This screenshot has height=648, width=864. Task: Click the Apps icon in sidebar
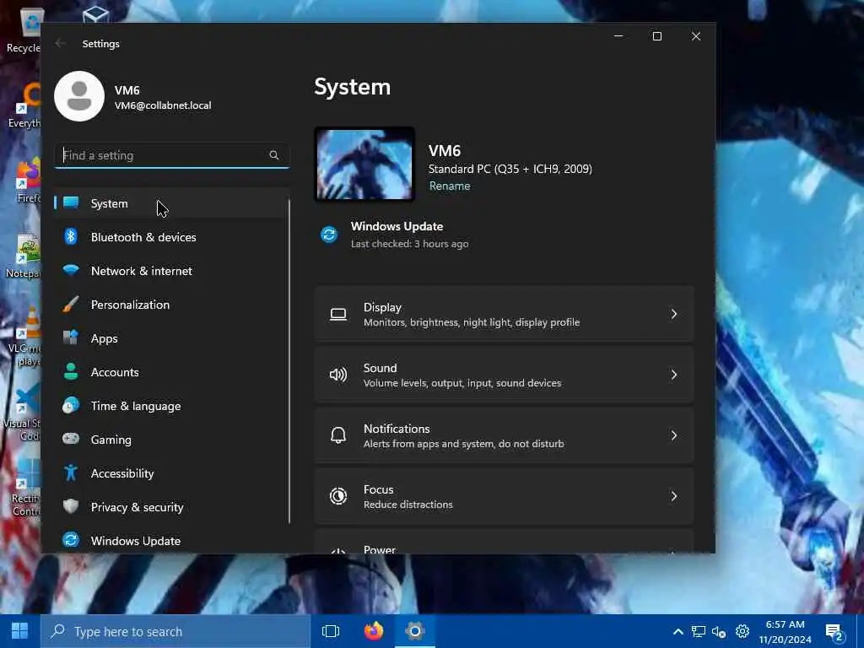tap(71, 337)
